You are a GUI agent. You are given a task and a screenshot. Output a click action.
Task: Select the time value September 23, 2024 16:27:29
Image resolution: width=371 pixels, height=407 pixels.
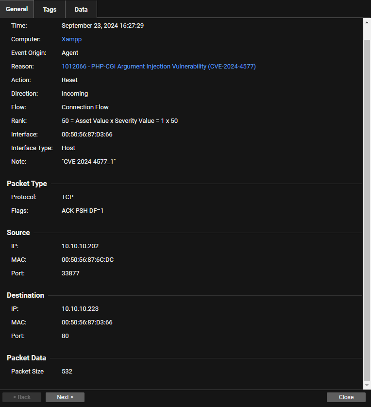pyautogui.click(x=102, y=25)
